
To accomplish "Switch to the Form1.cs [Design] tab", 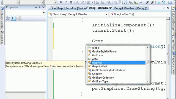I will [x=76, y=8].
